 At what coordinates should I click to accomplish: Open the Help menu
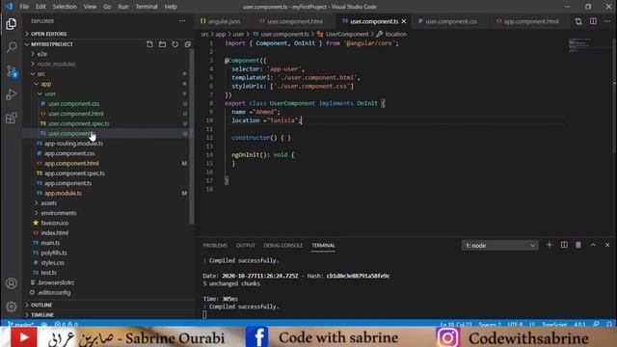point(171,7)
